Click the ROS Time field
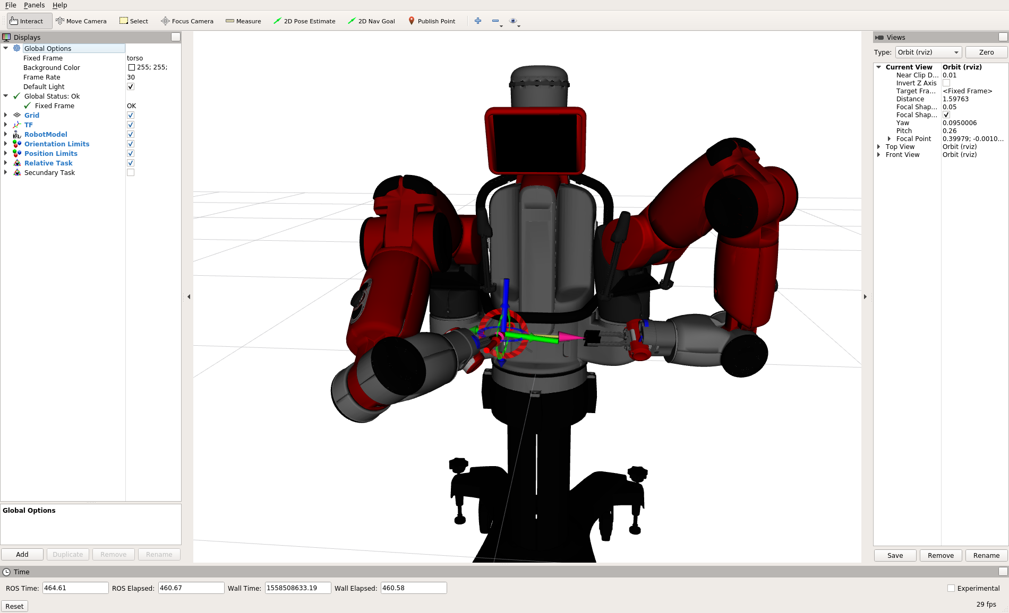Screen dimensions: 1009x613 click(x=75, y=588)
